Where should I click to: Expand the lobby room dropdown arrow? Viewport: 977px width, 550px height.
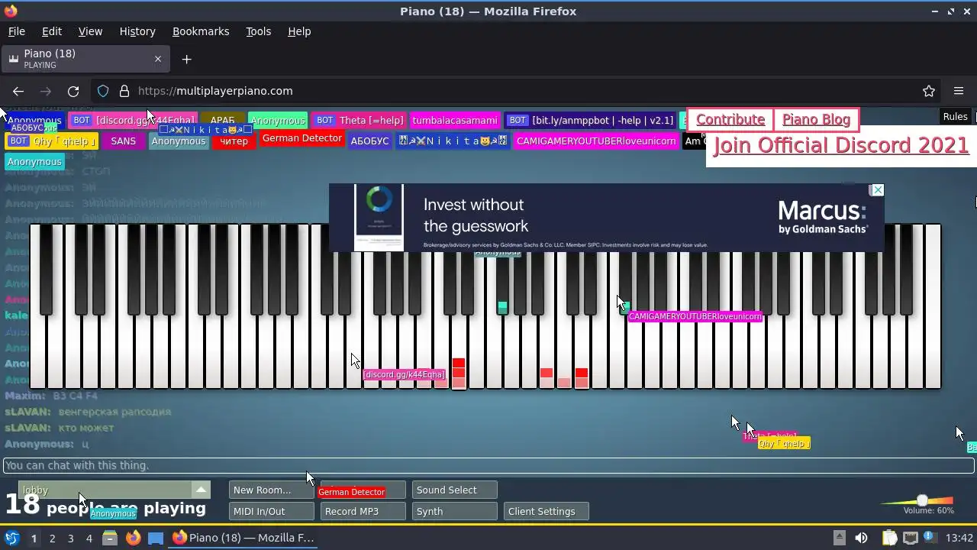coord(201,490)
